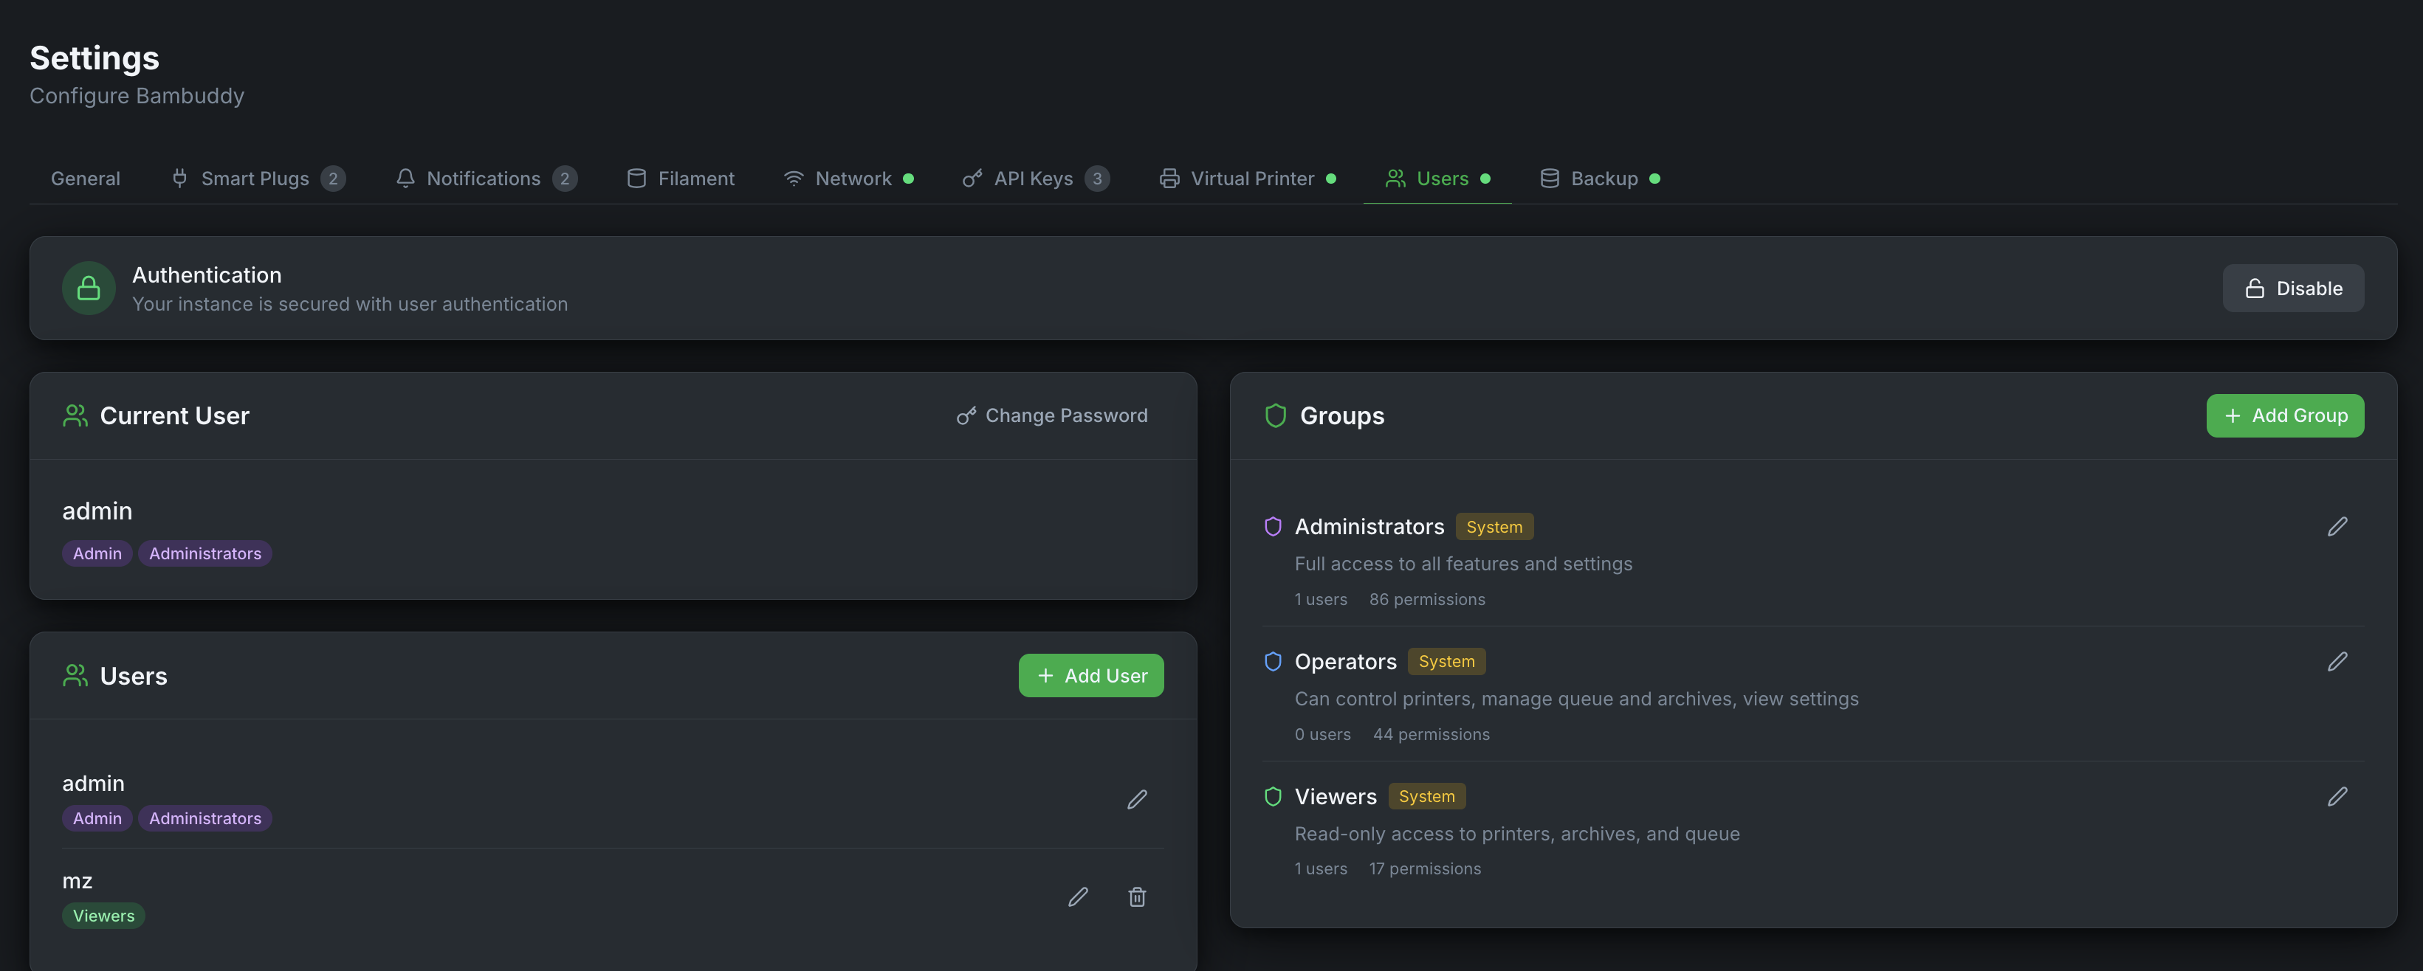Viewport: 2423px width, 971px height.
Task: Edit the Administrators group with the pencil icon
Action: click(2340, 526)
